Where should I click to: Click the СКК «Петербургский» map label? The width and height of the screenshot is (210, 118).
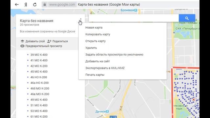187,29
